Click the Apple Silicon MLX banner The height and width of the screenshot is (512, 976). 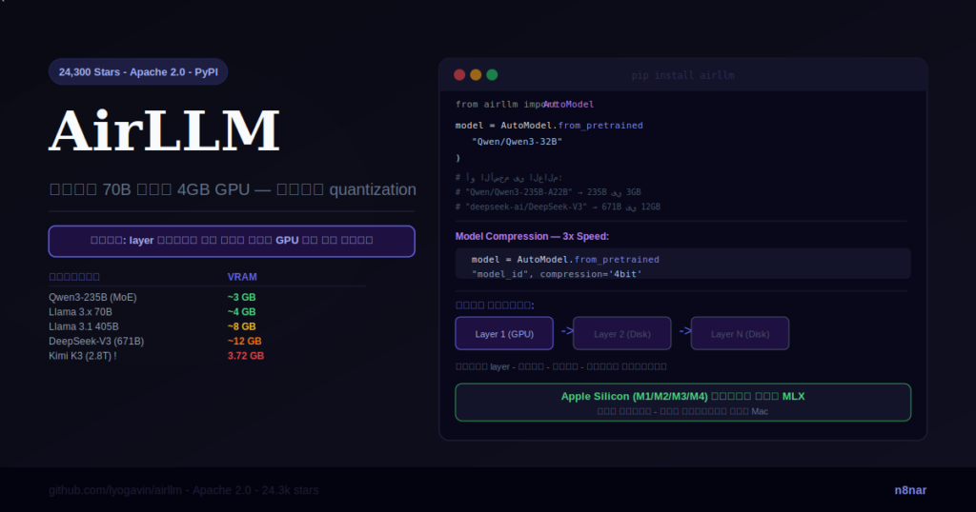pyautogui.click(x=682, y=403)
